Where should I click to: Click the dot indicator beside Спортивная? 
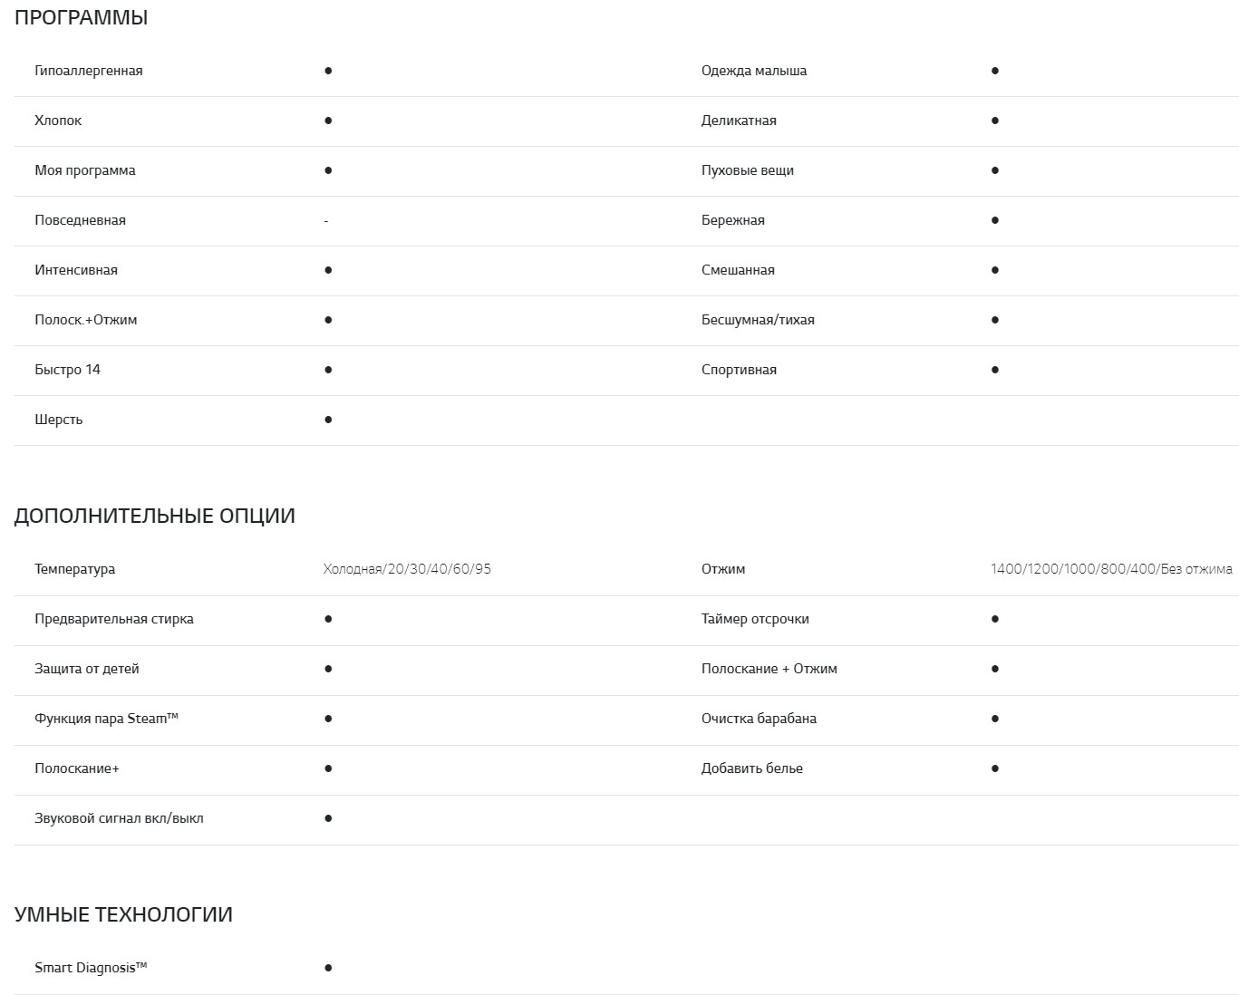(x=995, y=370)
